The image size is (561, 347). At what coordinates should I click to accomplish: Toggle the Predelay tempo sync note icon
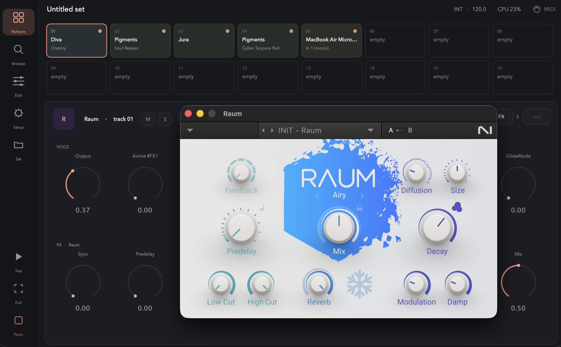[262, 207]
